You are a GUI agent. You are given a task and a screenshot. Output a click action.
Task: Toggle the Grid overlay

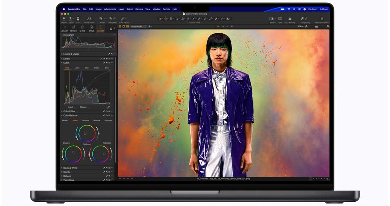280,19
